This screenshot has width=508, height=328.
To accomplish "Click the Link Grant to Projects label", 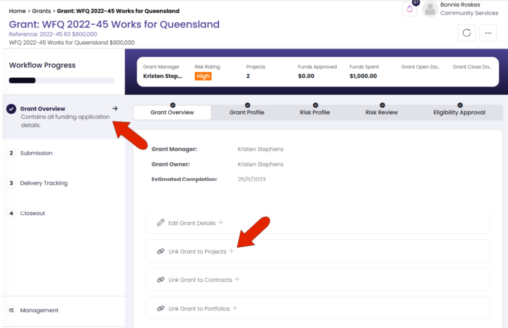I will pos(197,251).
